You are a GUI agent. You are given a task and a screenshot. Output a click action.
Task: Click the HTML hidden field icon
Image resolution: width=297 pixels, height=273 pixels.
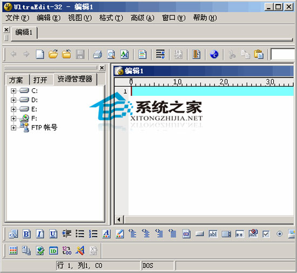tap(253, 234)
